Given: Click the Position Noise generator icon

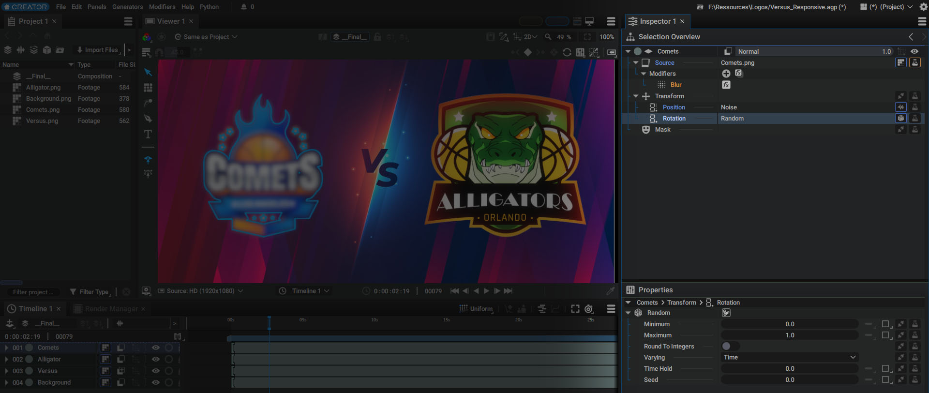Looking at the screenshot, I should coord(901,107).
